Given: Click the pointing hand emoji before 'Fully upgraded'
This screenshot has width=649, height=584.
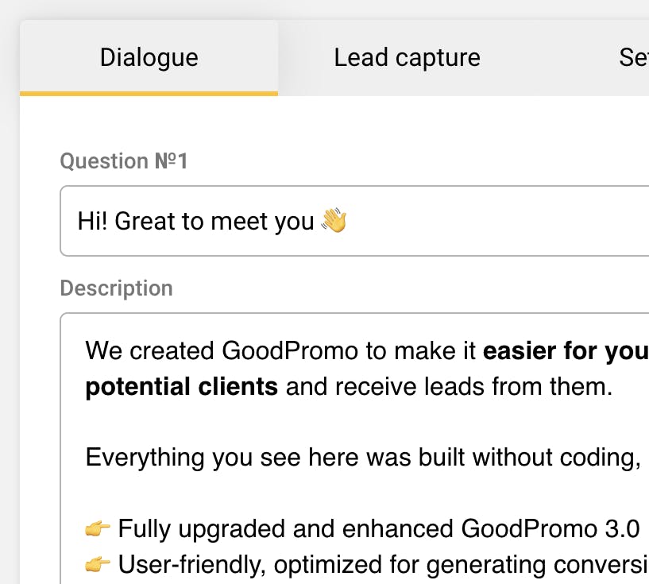Looking at the screenshot, I should (x=98, y=528).
